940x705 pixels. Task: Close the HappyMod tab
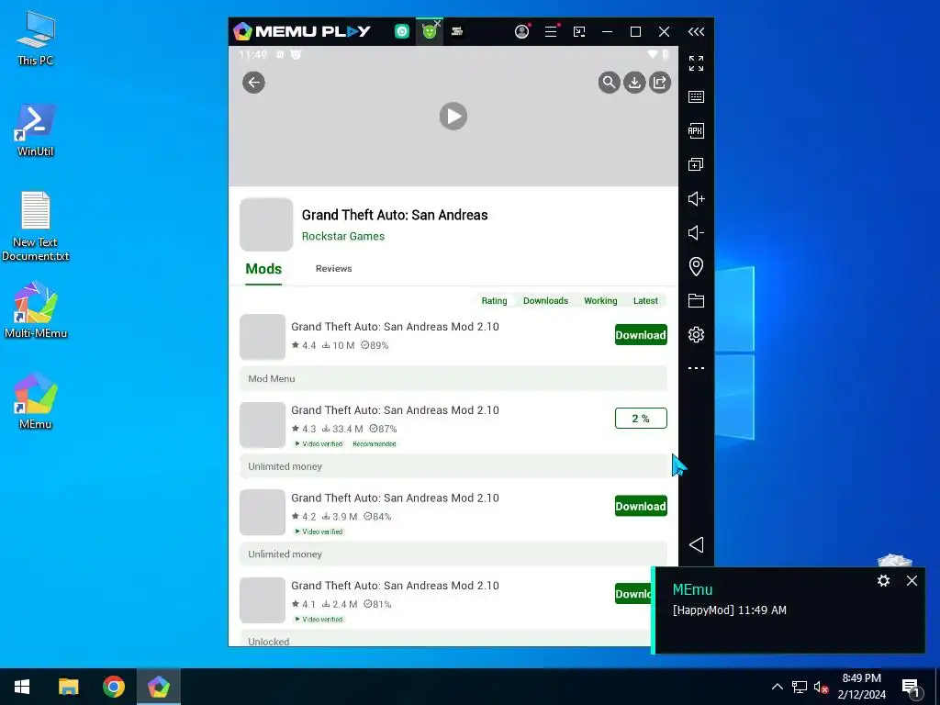438,23
